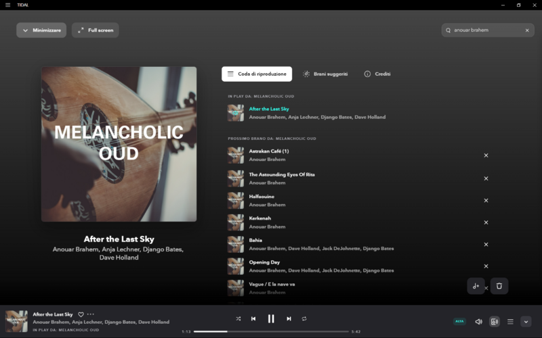Click the Melancholic Oud album cover

[119, 144]
